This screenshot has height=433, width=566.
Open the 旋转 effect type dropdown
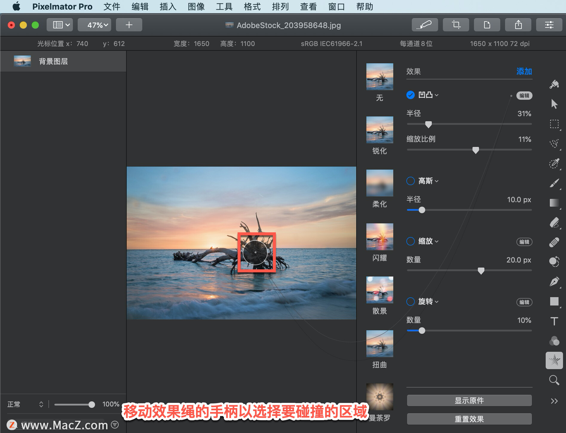click(428, 302)
